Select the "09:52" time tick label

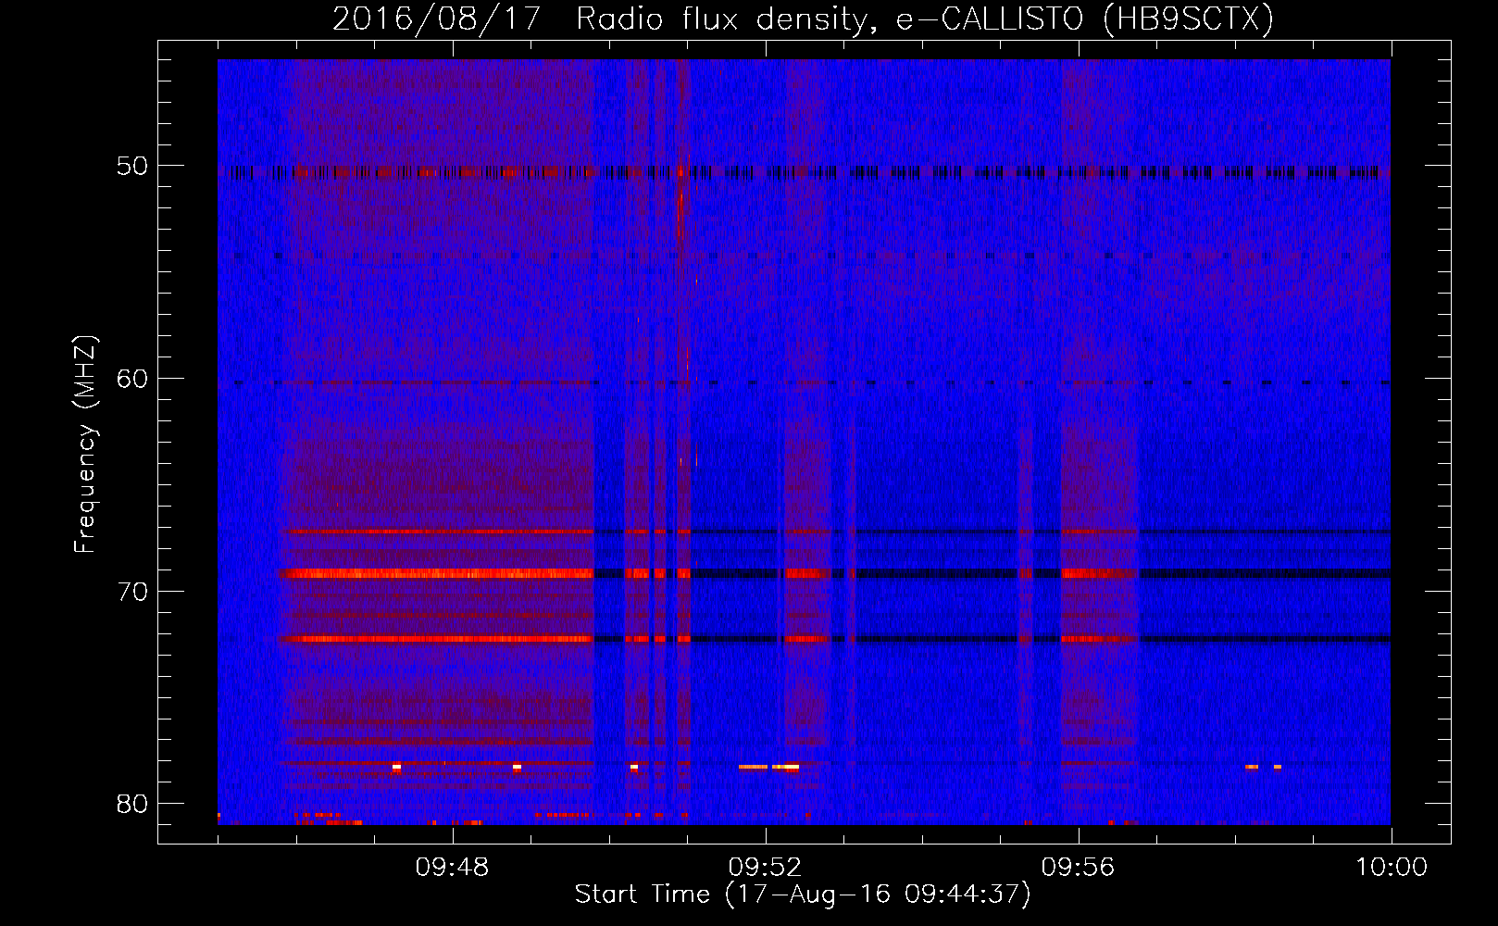tap(765, 868)
